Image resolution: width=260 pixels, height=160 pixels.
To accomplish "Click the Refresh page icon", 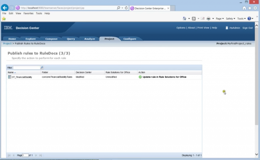I will (x=126, y=8).
